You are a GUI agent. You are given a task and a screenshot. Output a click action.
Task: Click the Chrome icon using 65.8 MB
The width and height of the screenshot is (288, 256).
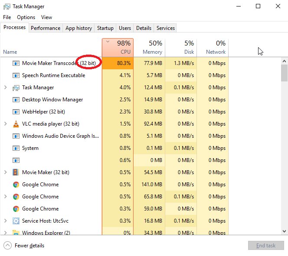16,197
